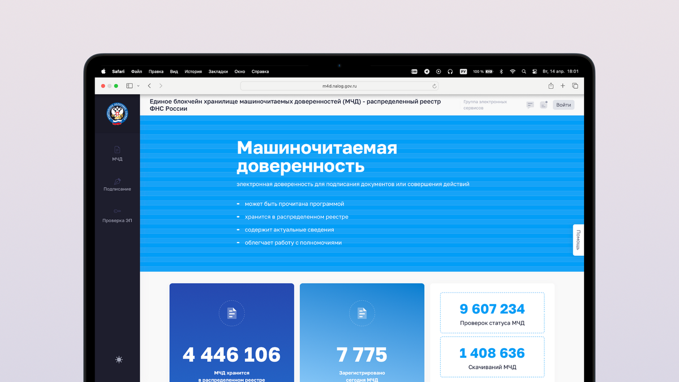
Task: Click the date and time Вт, 14 апр. 18:01
Action: click(560, 72)
